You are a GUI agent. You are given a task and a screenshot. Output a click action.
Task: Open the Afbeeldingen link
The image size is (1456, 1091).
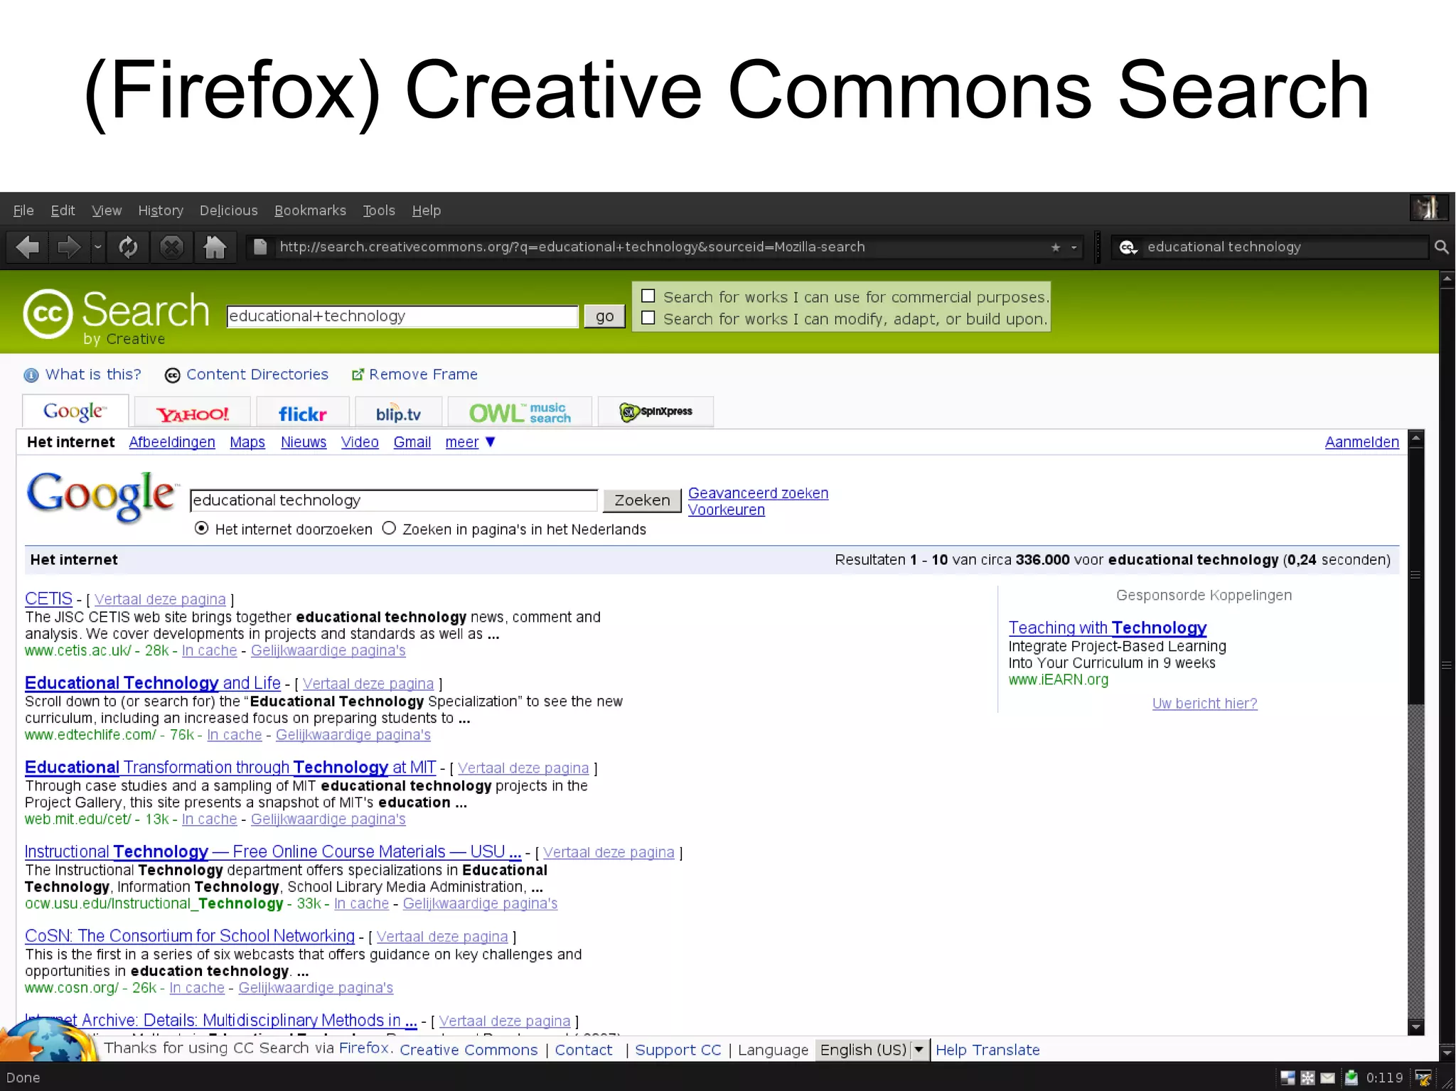pos(172,442)
